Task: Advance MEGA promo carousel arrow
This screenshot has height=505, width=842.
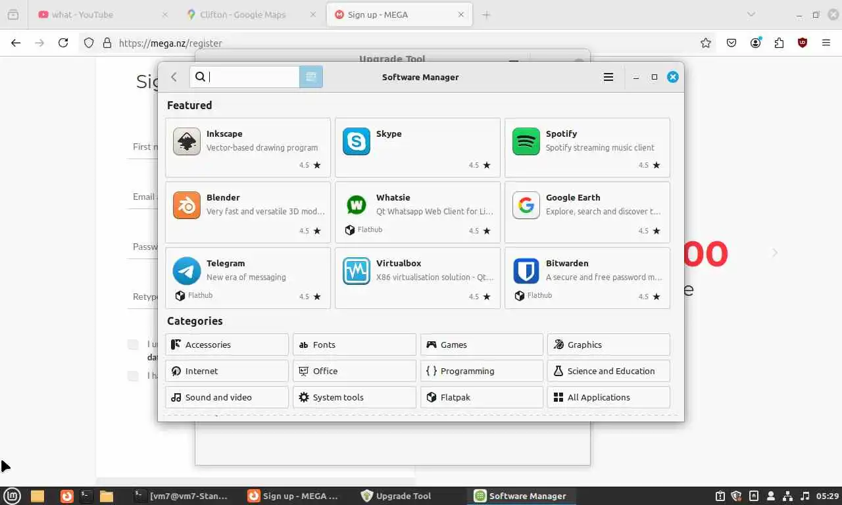Action: click(775, 252)
